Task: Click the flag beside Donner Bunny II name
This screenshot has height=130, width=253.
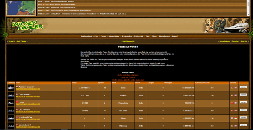Action: point(17,125)
